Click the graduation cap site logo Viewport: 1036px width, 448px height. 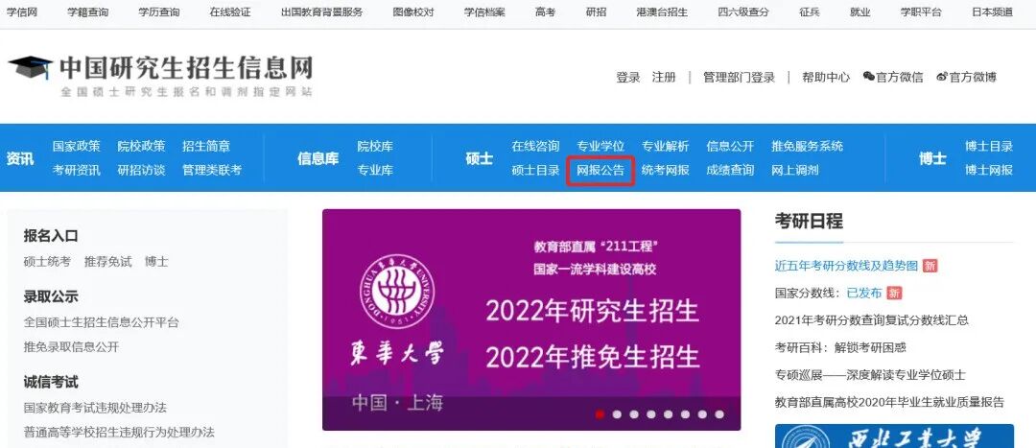point(31,67)
